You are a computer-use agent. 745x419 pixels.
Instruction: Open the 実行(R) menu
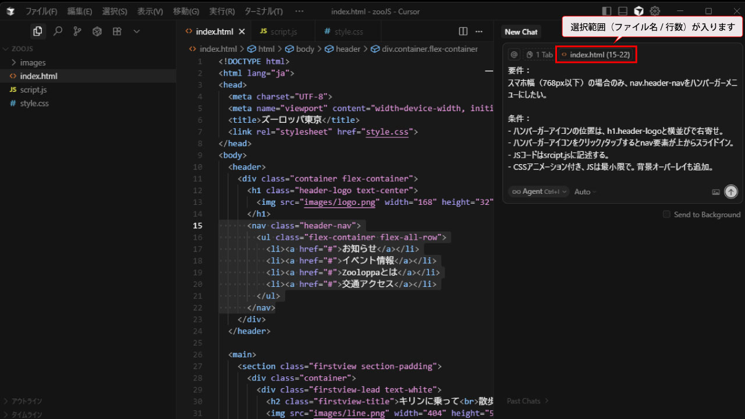click(222, 11)
